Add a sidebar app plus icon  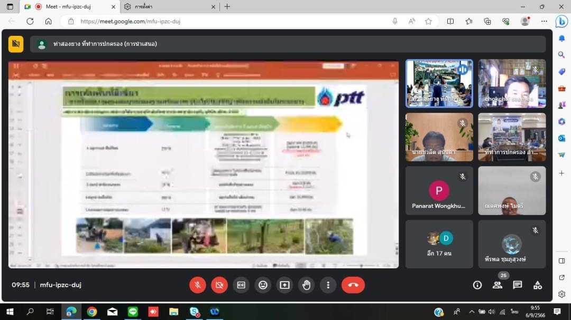(x=561, y=173)
